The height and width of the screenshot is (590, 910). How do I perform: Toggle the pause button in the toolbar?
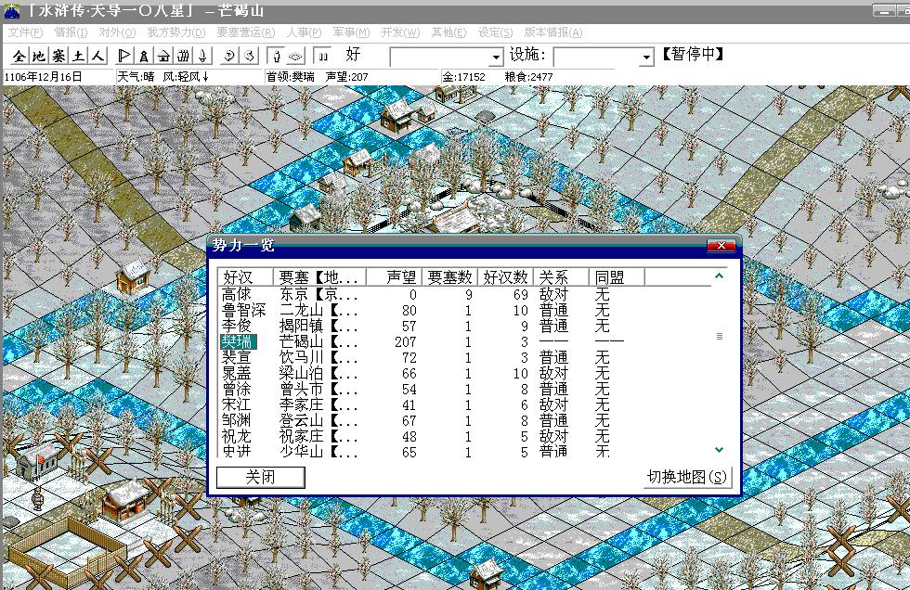click(x=323, y=57)
